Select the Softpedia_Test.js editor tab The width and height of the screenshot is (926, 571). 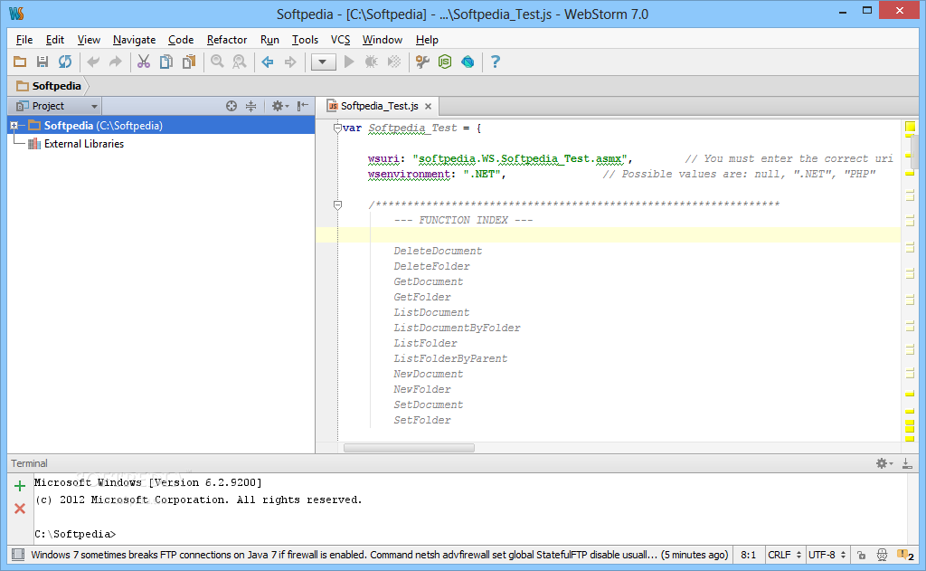pos(379,106)
